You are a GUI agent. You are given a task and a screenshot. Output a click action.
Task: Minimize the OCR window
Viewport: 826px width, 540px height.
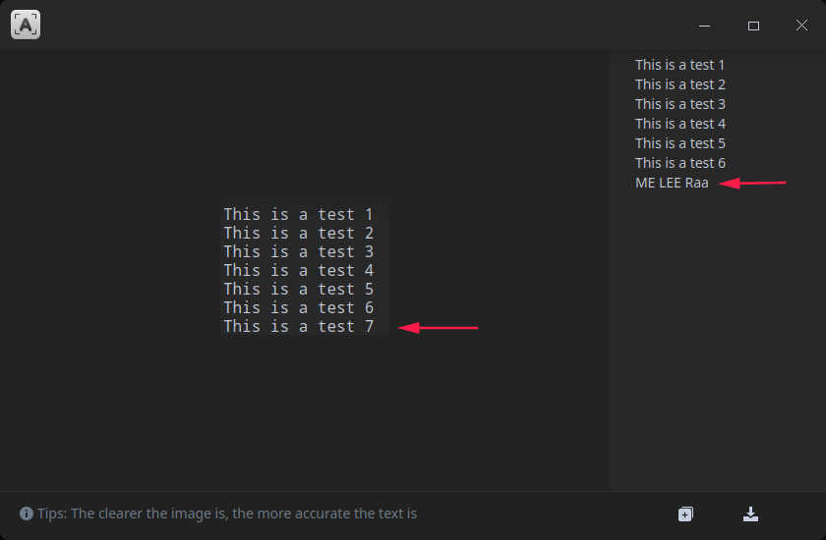704,26
